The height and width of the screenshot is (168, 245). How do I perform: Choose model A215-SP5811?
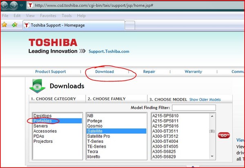(x=180, y=121)
